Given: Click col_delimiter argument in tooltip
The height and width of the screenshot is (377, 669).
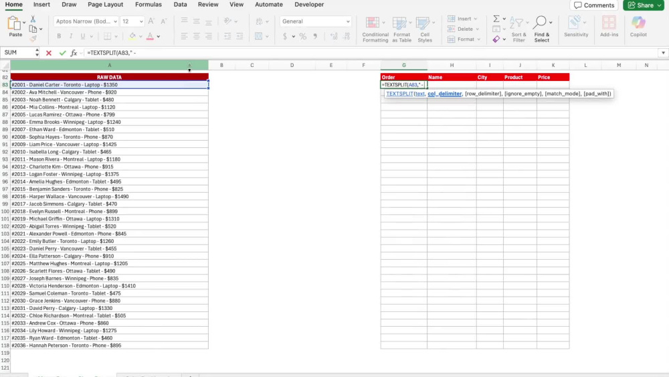Looking at the screenshot, I should (x=445, y=94).
